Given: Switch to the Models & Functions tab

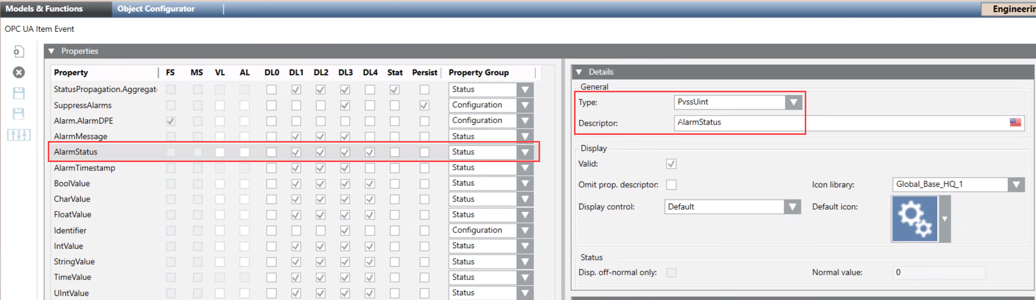Looking at the screenshot, I should 44,9.
